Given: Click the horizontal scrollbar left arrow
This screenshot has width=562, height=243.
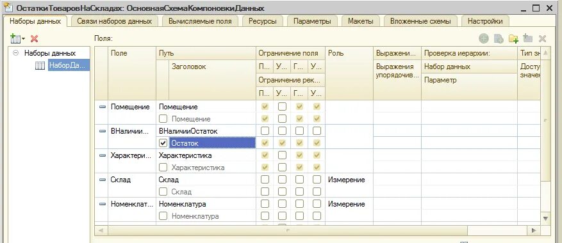Looking at the screenshot, I should [x=101, y=230].
